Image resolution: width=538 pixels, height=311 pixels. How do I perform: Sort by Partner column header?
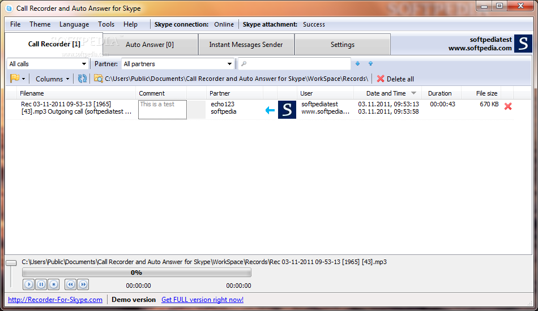(x=234, y=93)
